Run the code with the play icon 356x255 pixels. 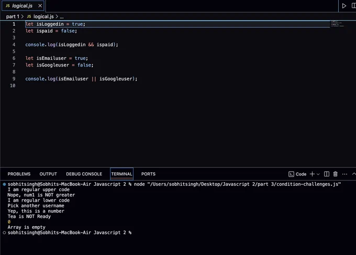pyautogui.click(x=344, y=6)
